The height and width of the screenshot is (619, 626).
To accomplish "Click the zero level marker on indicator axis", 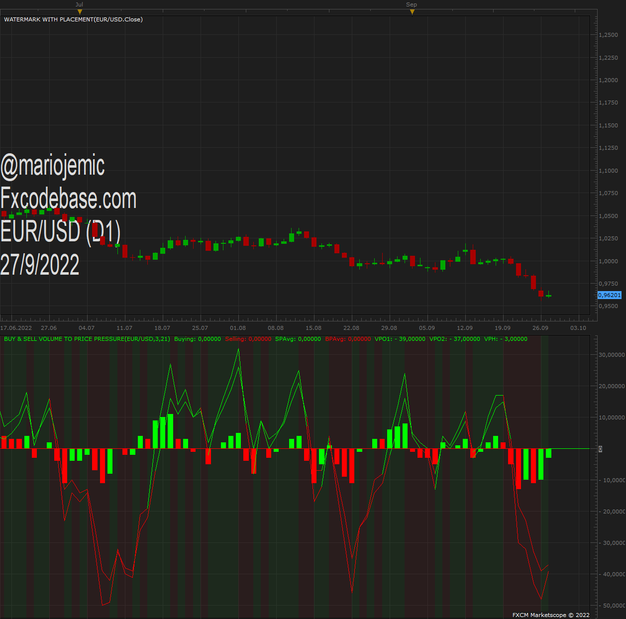I will (600, 449).
